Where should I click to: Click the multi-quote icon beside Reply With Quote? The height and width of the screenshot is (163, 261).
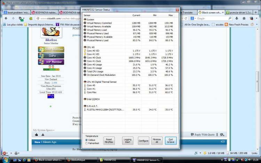point(222,135)
